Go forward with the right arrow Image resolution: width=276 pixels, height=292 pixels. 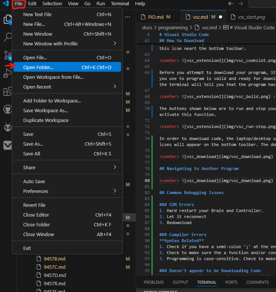coord(241,3)
